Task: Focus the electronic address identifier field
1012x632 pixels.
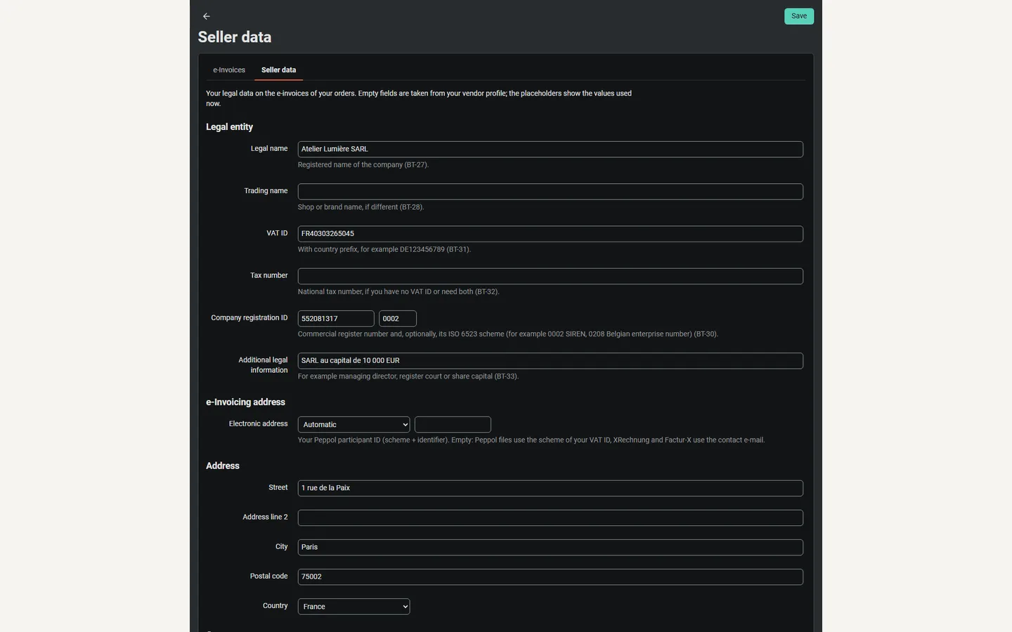Action: tap(453, 425)
